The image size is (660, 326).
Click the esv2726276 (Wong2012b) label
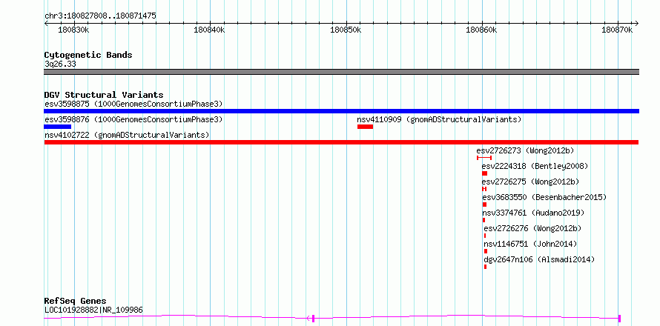pos(532,228)
